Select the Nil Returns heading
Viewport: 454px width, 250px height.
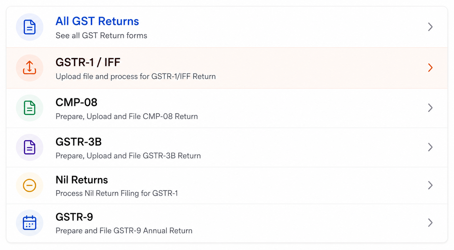82,180
